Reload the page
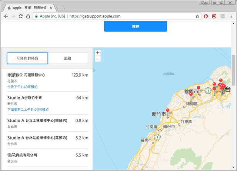The height and width of the screenshot is (171, 237). [x=21, y=16]
